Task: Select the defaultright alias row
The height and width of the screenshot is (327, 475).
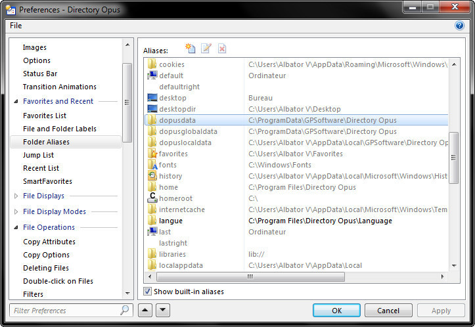Action: point(296,87)
